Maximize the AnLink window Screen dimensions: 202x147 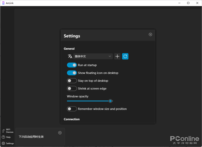(x=188, y=3)
